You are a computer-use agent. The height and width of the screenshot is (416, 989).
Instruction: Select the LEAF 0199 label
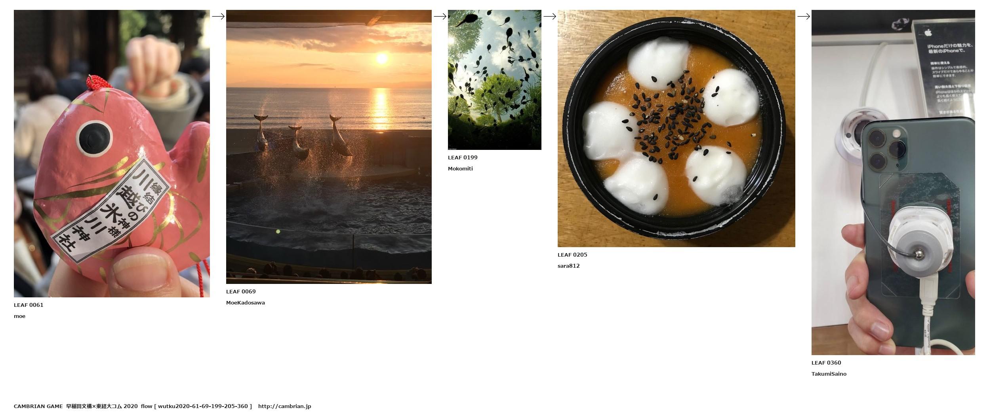[x=463, y=157]
